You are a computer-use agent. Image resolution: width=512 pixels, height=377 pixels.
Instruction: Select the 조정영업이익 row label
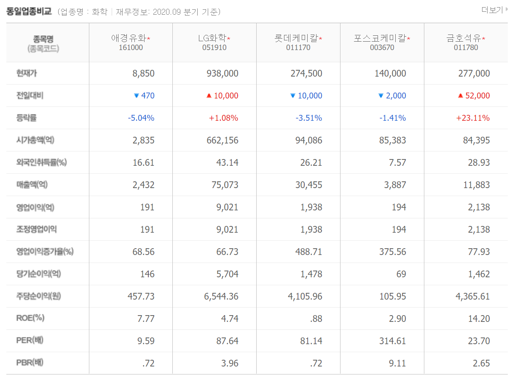point(36,229)
